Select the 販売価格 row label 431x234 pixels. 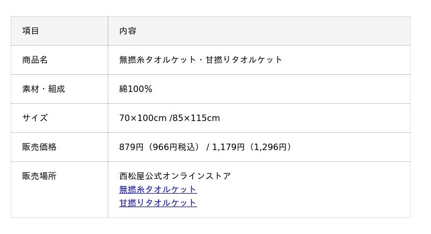point(39,147)
